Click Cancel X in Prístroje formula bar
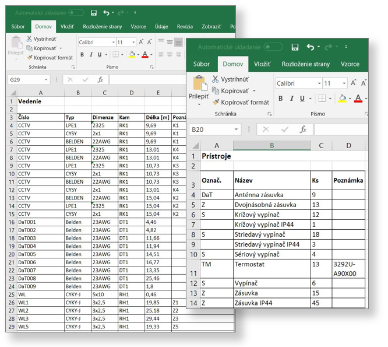The width and height of the screenshot is (388, 347). click(266, 129)
